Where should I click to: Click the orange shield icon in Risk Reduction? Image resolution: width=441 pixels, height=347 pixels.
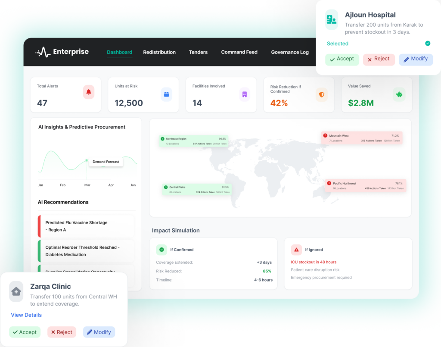click(x=321, y=94)
